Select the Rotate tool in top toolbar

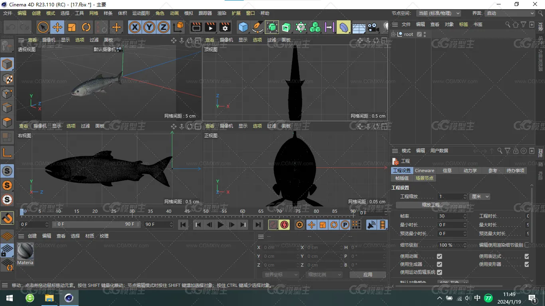coord(86,27)
